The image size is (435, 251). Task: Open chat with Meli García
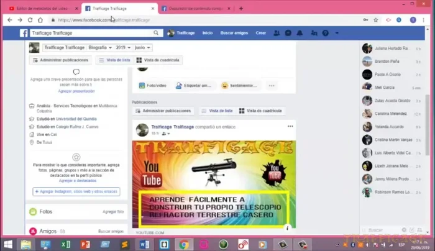point(391,88)
